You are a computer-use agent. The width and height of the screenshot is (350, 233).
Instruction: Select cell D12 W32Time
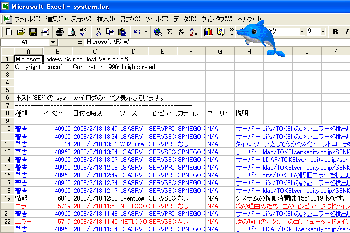[133, 144]
